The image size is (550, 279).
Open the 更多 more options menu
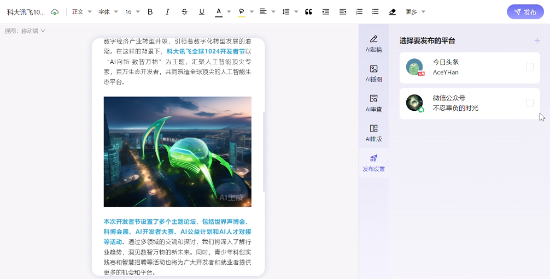(x=416, y=12)
